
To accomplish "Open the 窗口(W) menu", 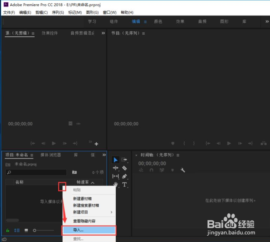I will [110, 12].
